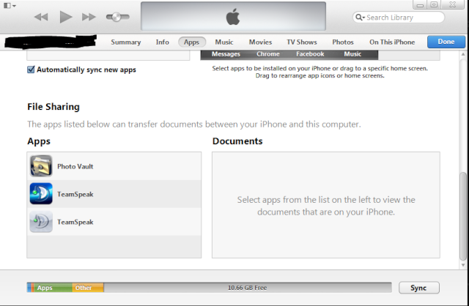469x306 pixels.
Task: Click the 10.66 GB Free capacity segment
Action: (248, 288)
